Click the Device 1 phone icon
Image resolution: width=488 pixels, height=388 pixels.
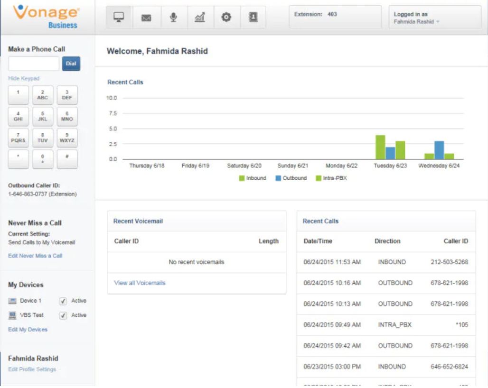pyautogui.click(x=12, y=301)
